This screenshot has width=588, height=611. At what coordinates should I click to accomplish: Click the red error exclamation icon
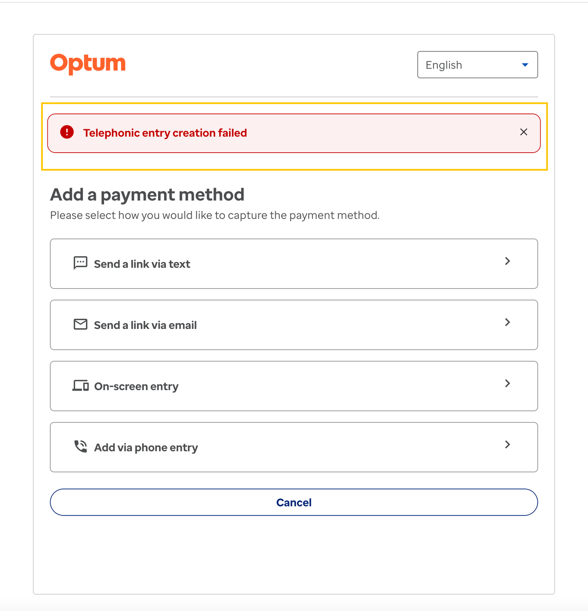(67, 132)
